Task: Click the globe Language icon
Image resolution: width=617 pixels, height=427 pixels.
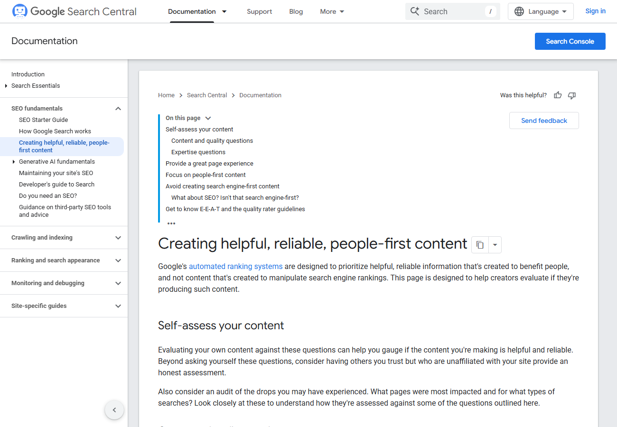Action: [519, 11]
